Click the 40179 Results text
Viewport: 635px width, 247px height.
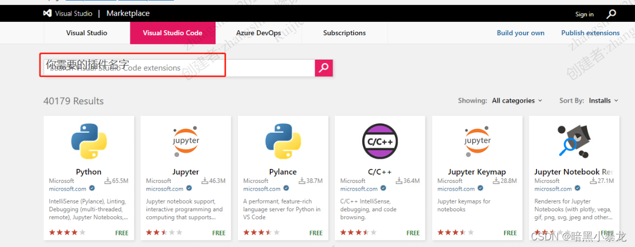pos(74,101)
